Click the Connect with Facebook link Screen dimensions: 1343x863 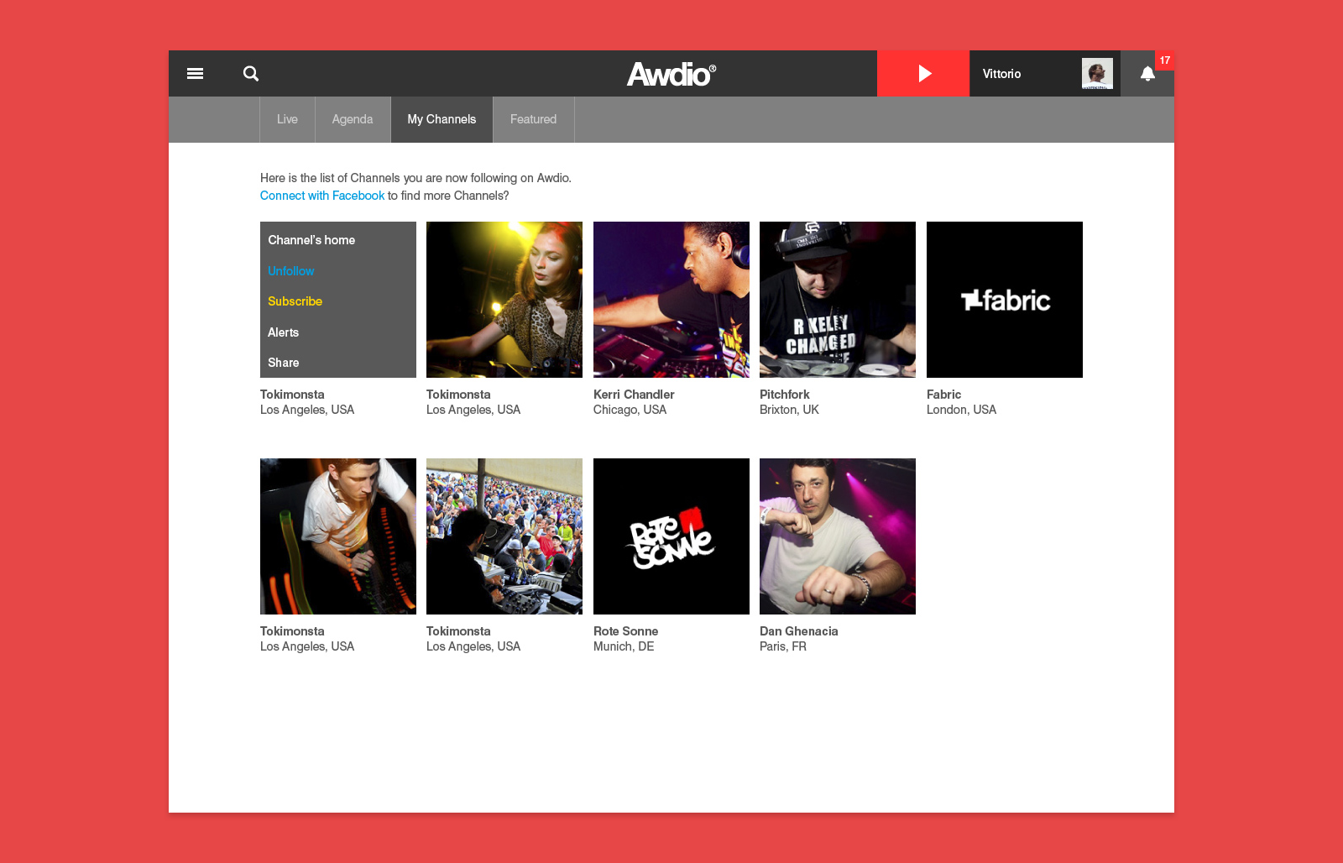click(322, 196)
